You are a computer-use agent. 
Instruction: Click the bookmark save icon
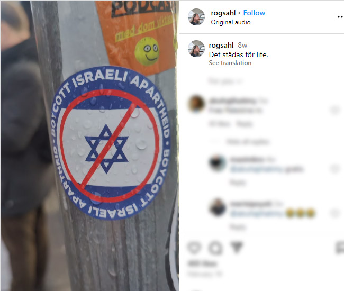340,248
